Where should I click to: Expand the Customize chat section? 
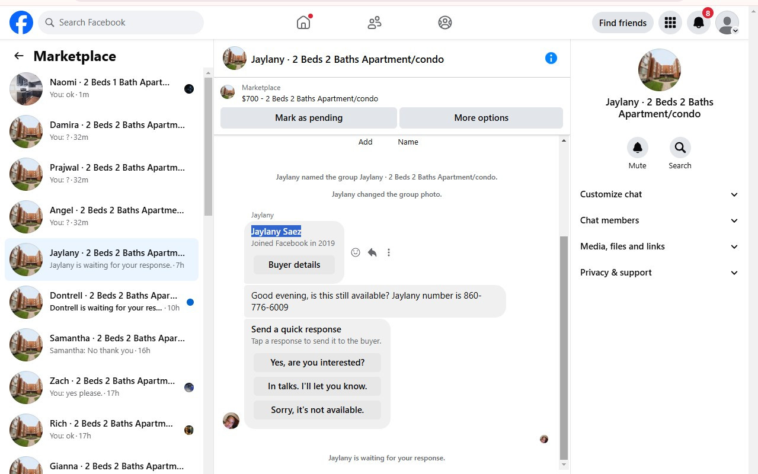tap(660, 194)
